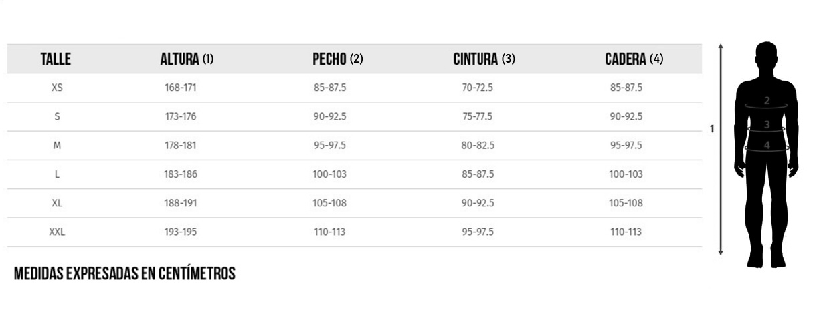Viewport: 821px width, 334px height.
Task: Click the CINTURA (3) column header
Action: click(484, 59)
